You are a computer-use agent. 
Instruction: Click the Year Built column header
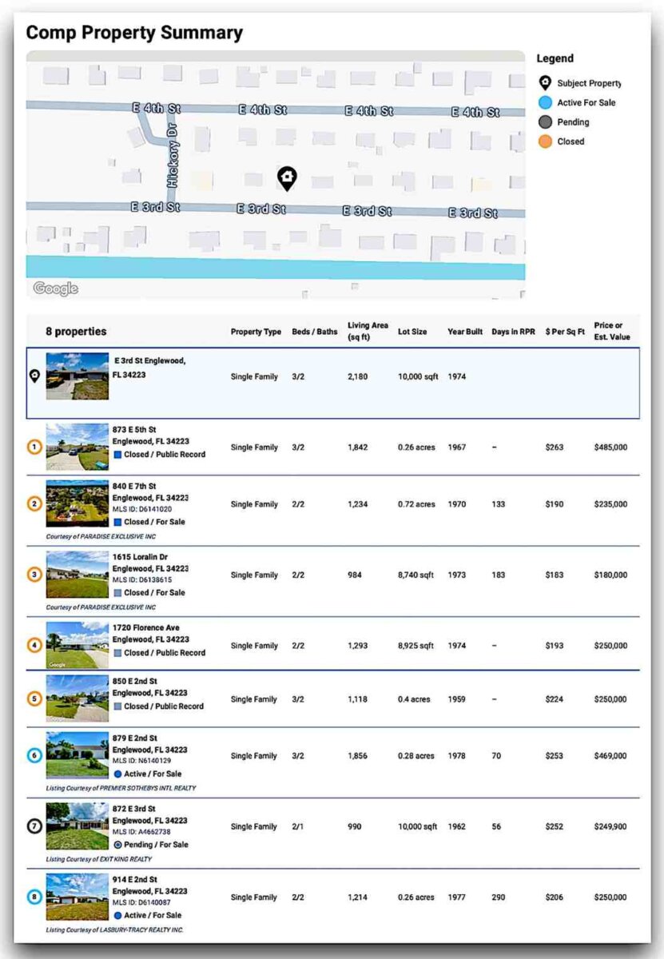coord(465,332)
